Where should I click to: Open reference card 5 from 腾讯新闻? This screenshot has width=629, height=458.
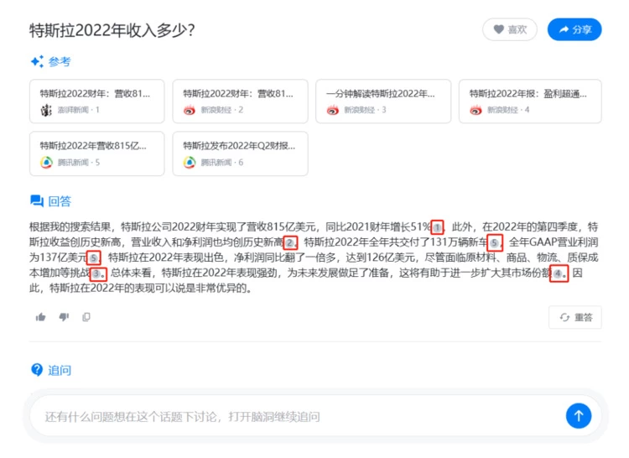pos(96,153)
